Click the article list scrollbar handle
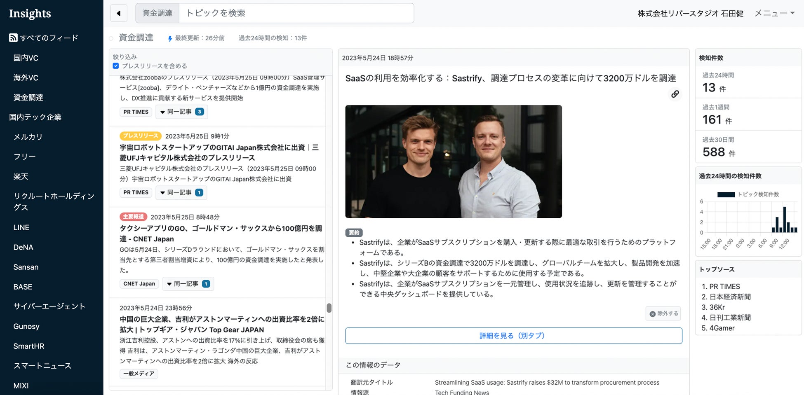 click(329, 308)
